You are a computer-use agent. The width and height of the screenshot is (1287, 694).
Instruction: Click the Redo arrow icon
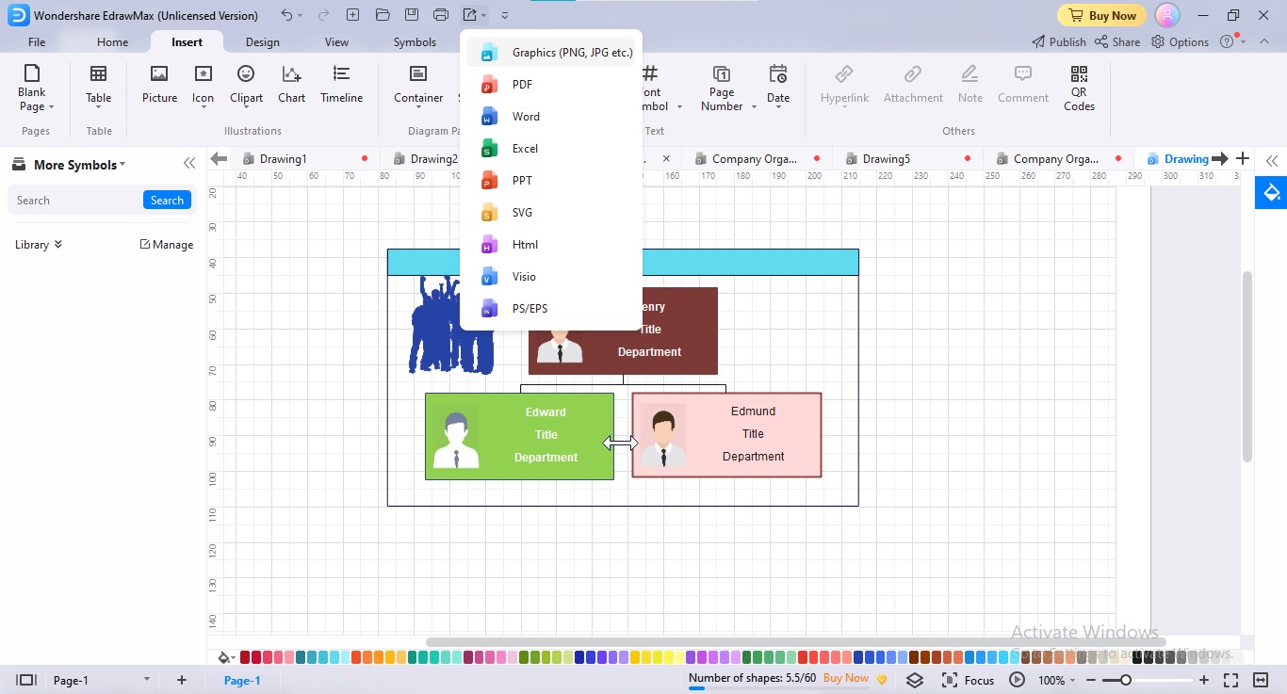[x=323, y=15]
